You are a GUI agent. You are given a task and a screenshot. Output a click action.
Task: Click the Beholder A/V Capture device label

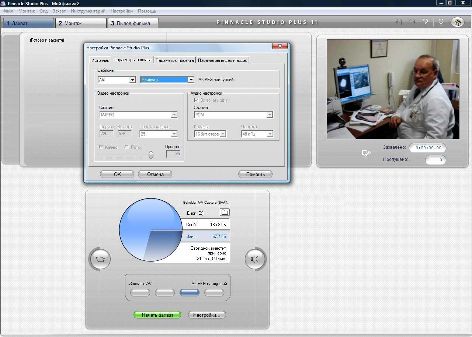tap(206, 203)
